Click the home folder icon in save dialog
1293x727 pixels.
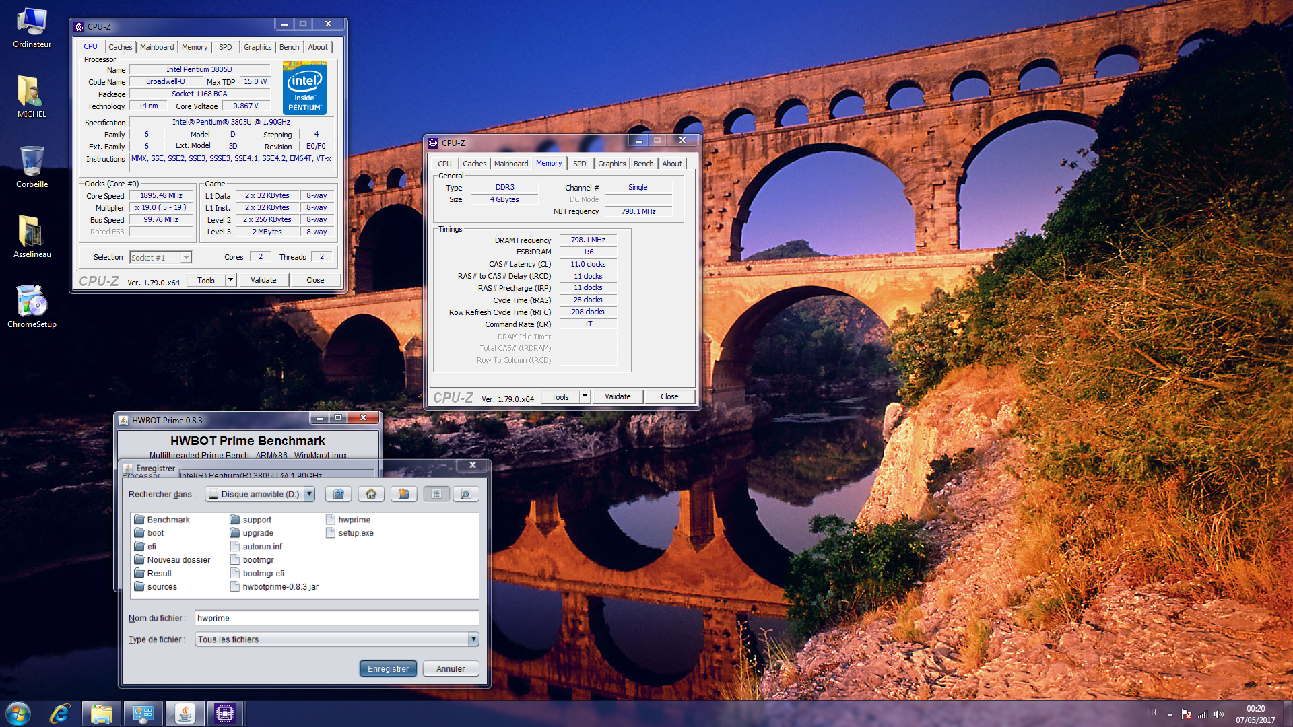pyautogui.click(x=371, y=494)
